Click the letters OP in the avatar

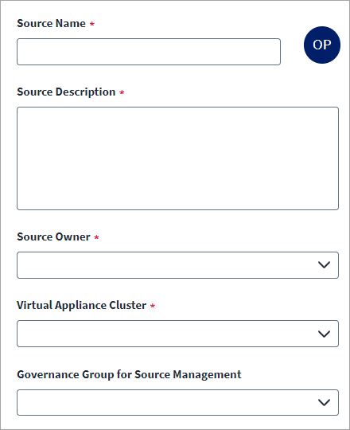(322, 45)
